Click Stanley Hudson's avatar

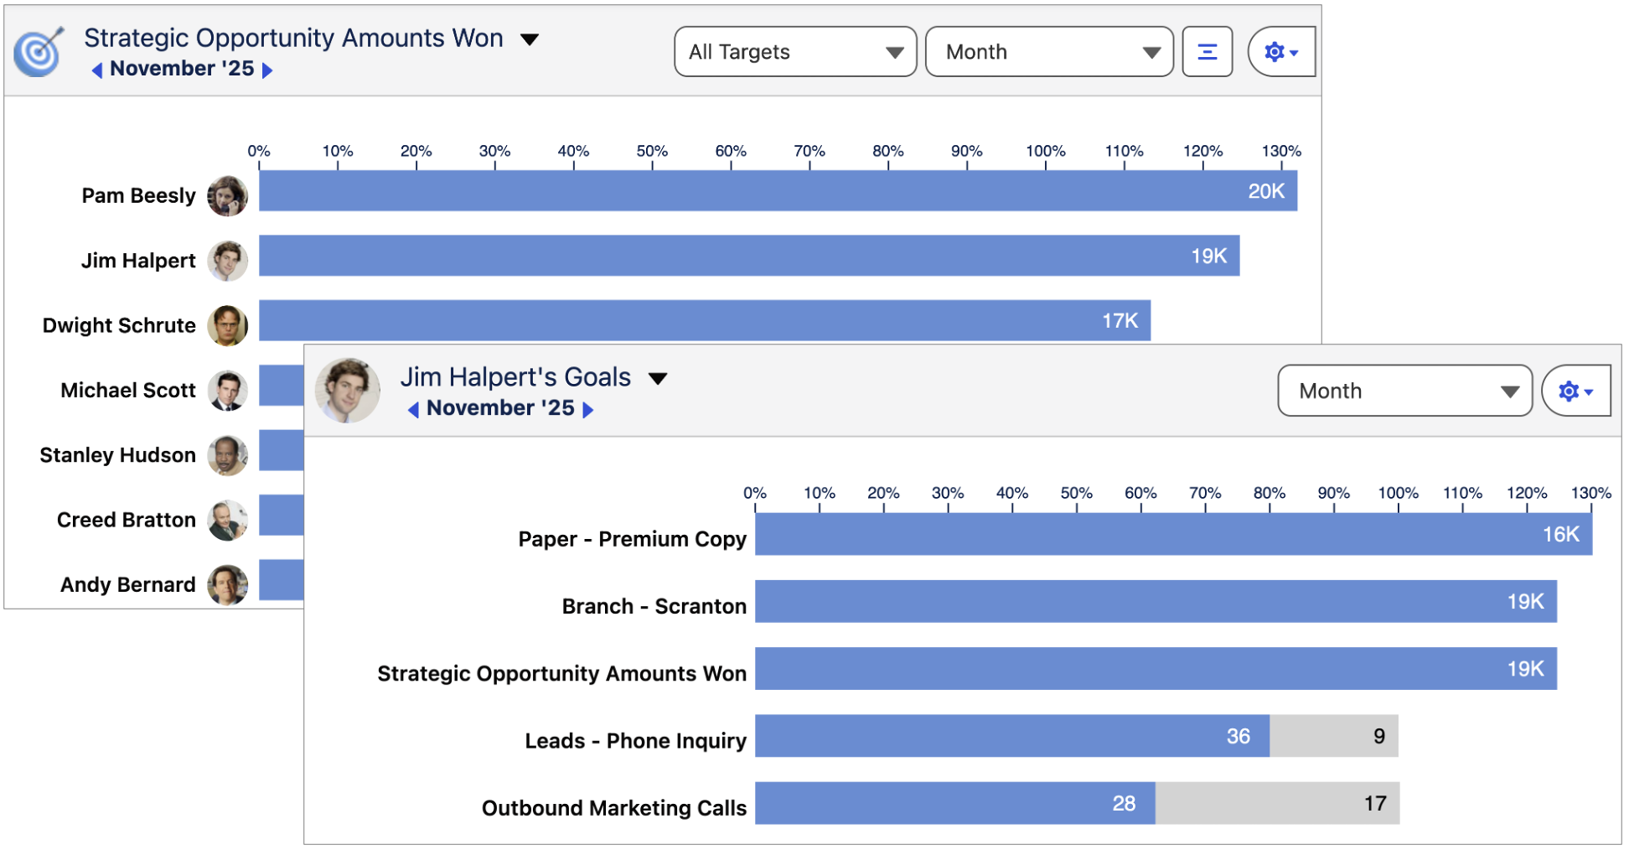[x=227, y=455]
